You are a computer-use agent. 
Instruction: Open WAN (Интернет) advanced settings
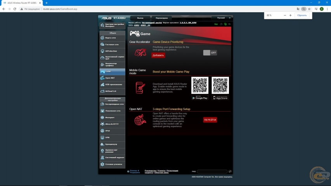pos(112,117)
